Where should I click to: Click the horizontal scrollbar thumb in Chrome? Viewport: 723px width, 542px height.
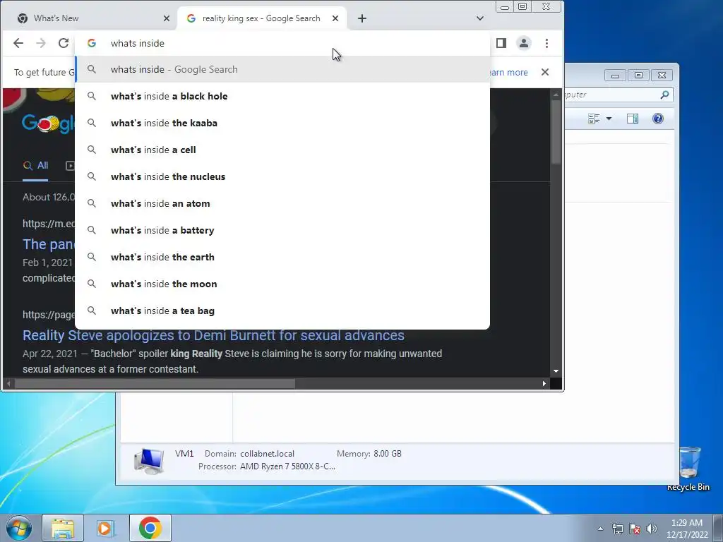(155, 383)
